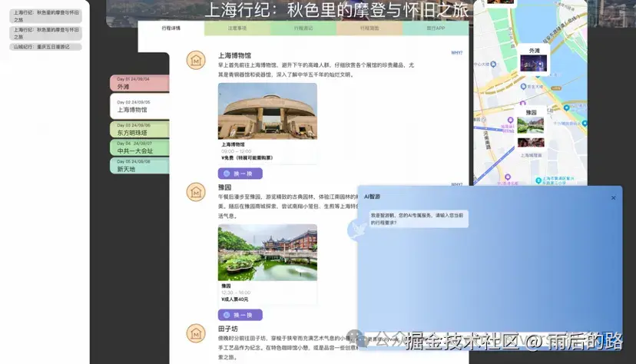Open the 上海博物馆 building photo
The width and height of the screenshot is (636, 364).
pyautogui.click(x=267, y=111)
